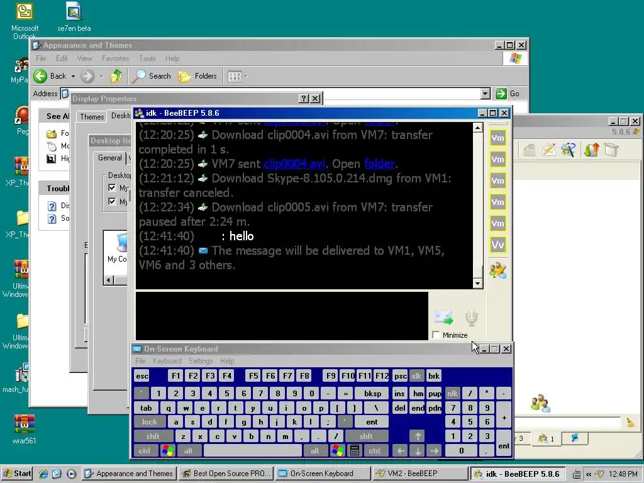Switch to Best Open Source PRO taskbar button
The height and width of the screenshot is (483, 644).
click(226, 474)
